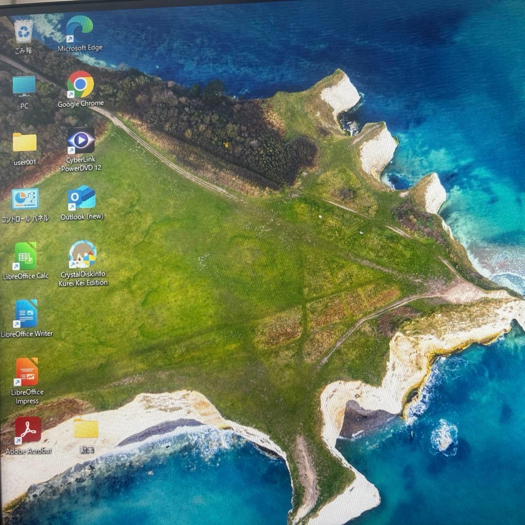The width and height of the screenshot is (525, 525).
Task: Open the ごみ箱 (Recycle Bin)
Action: coord(24,32)
